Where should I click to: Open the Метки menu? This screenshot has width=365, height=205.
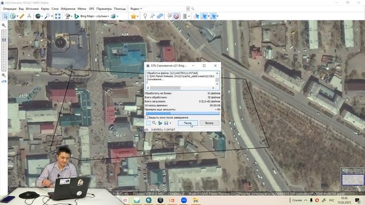pos(82,9)
